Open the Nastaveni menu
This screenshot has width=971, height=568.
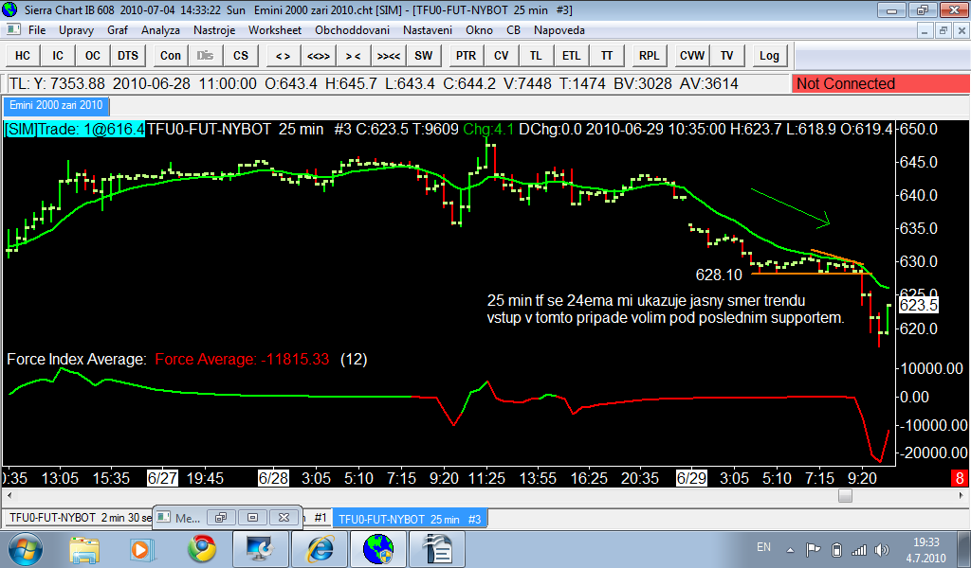tap(428, 30)
